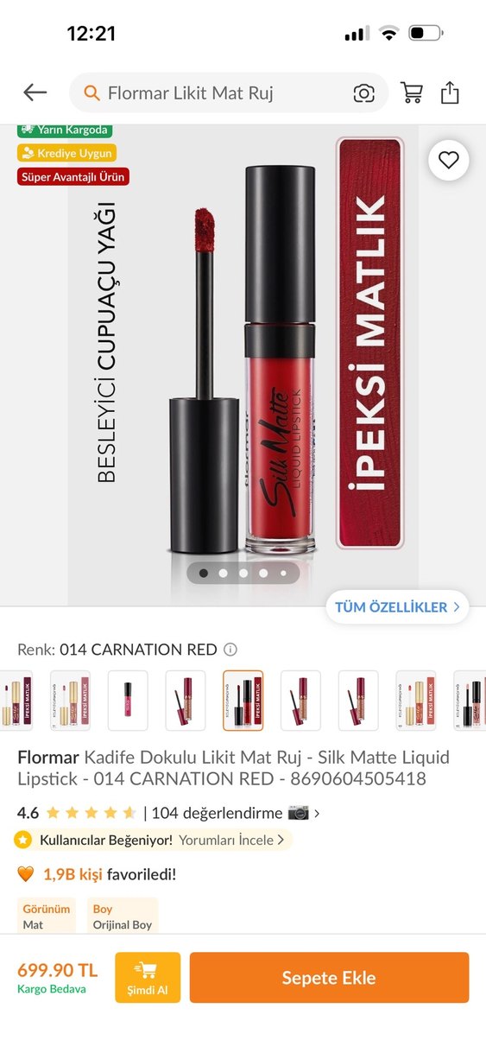The height and width of the screenshot is (1053, 486).
Task: Tap the Görünüm Mat attribute tag
Action: (47, 916)
